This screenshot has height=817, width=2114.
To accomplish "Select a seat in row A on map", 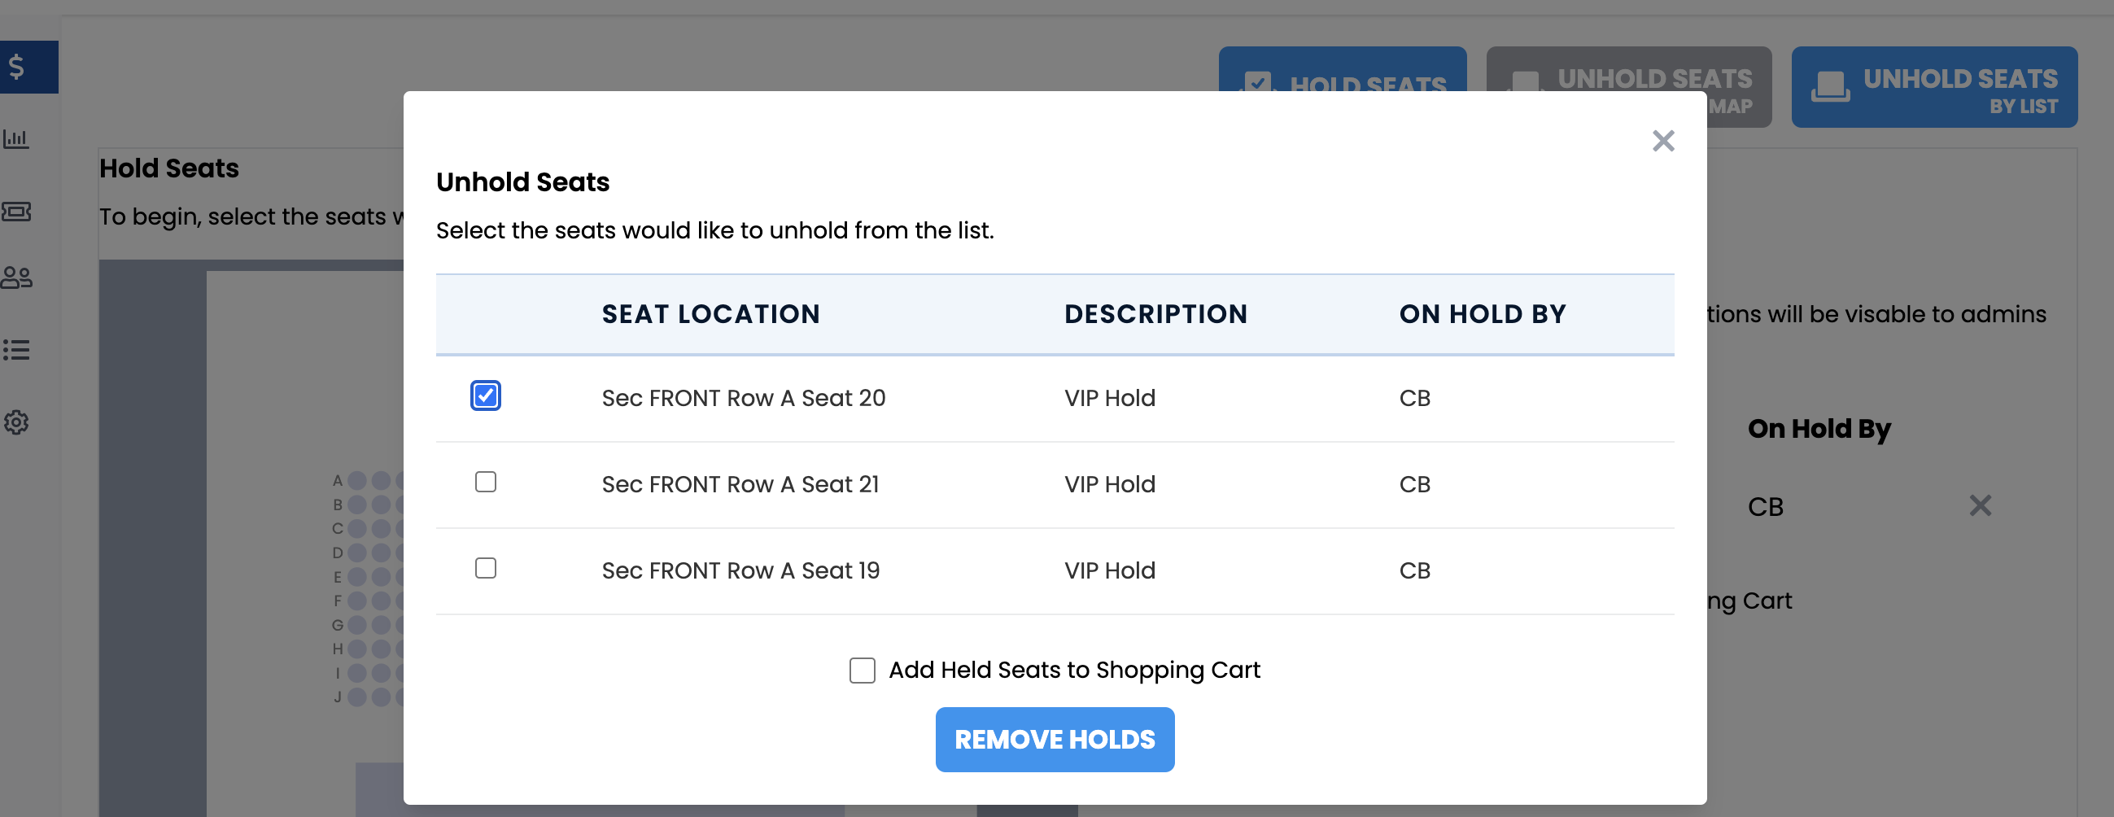I will point(357,480).
